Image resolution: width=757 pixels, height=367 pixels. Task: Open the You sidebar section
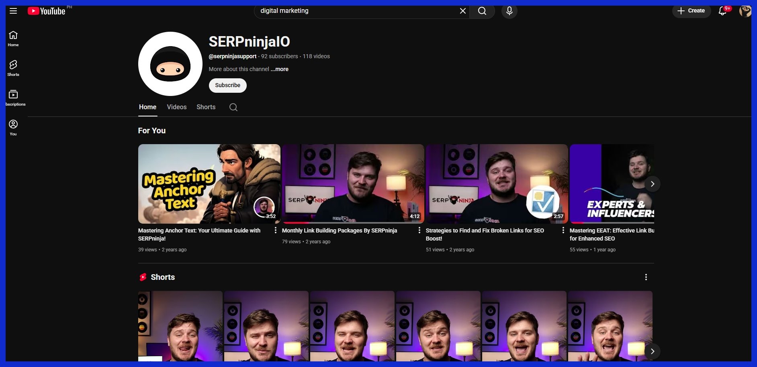pos(13,127)
